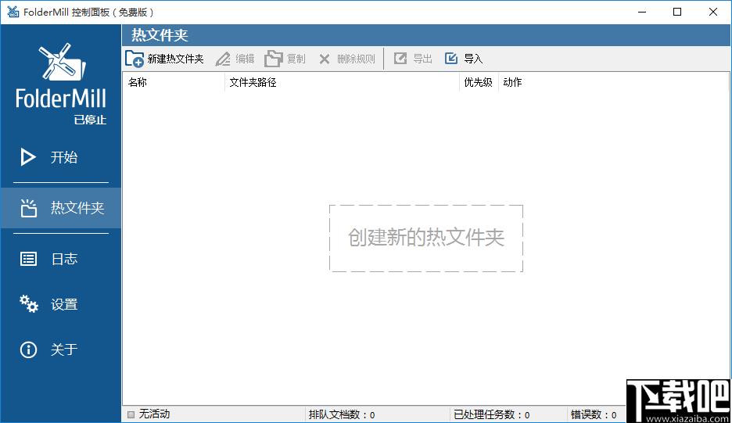Click the FolderMill title bar app icon
Viewport: 732px width, 423px height.
point(13,12)
